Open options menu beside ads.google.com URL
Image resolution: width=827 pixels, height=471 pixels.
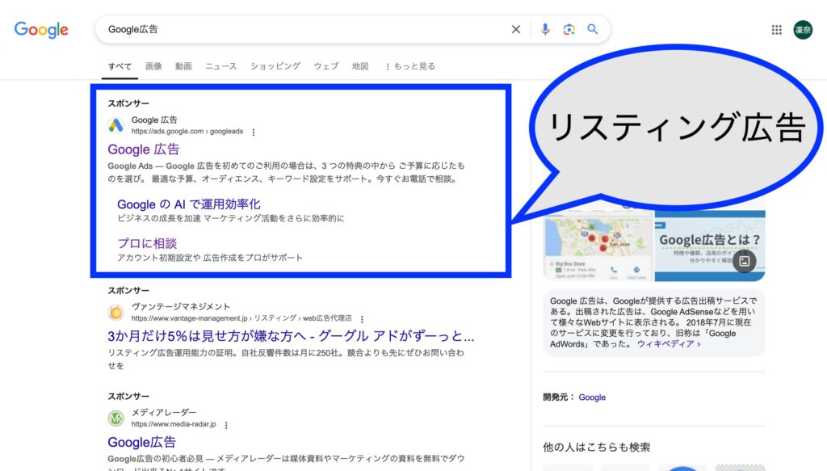(x=253, y=132)
